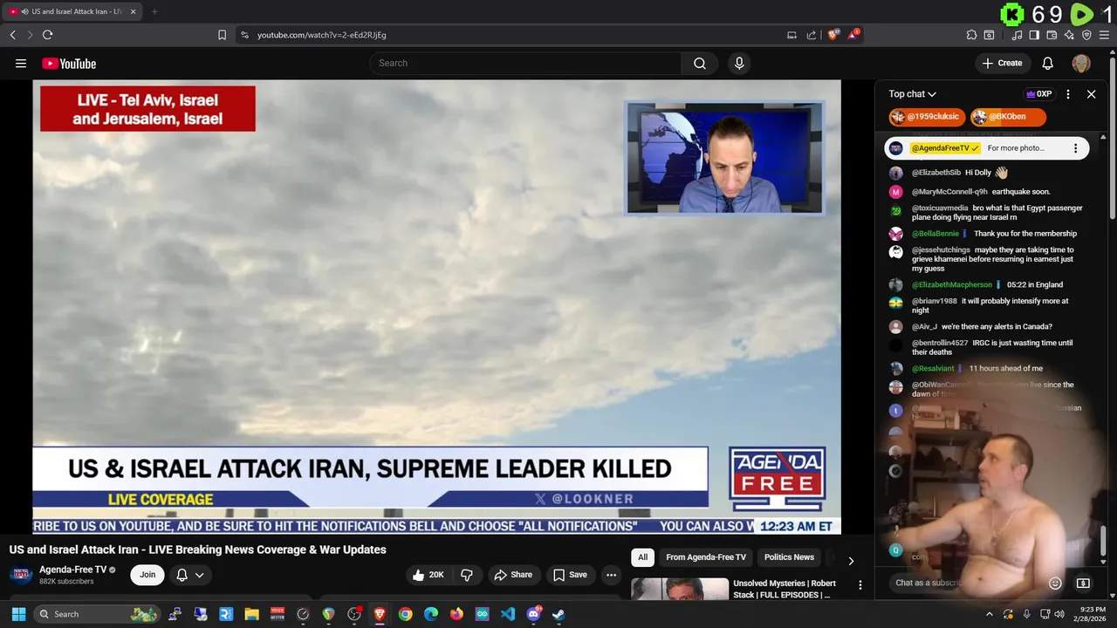Open the account avatar menu

click(1081, 63)
